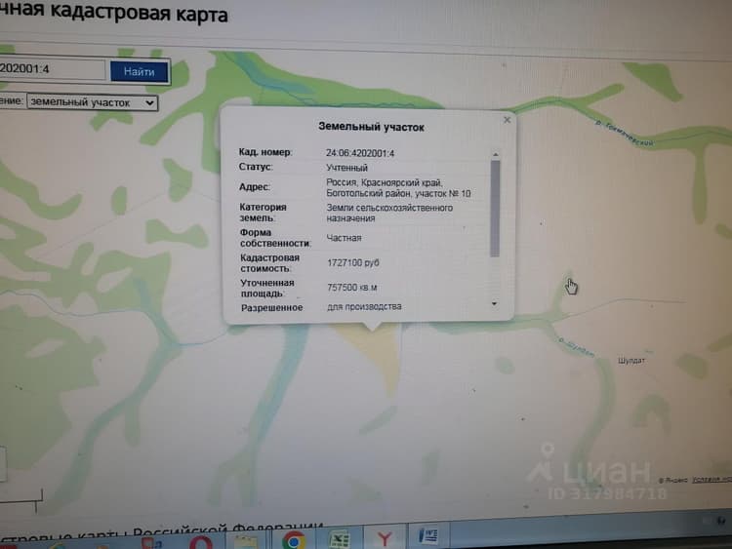Click the cadastral number 24:06:4202001:4 value
Screen dimensions: 732x549
[x=360, y=153]
